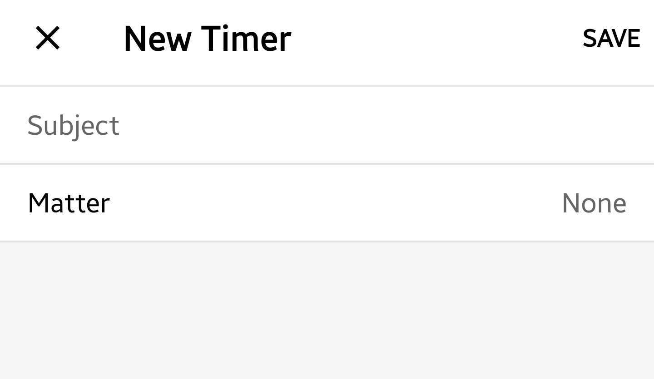Focus the Subject placeholder text
The image size is (654, 379).
74,125
